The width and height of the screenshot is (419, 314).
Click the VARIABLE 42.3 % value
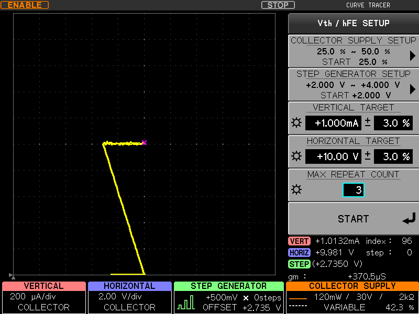370,308
